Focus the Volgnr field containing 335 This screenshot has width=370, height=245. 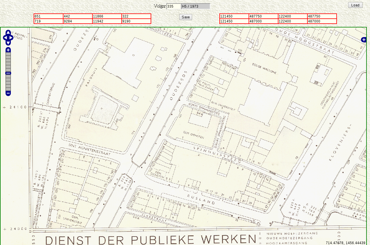point(174,6)
